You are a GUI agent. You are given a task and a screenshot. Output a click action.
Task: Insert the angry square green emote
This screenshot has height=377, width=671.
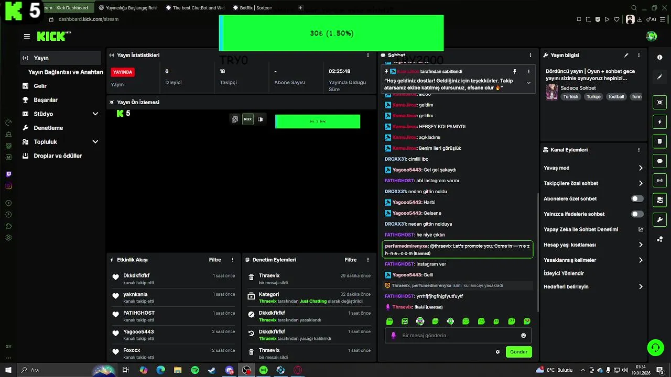[405, 321]
